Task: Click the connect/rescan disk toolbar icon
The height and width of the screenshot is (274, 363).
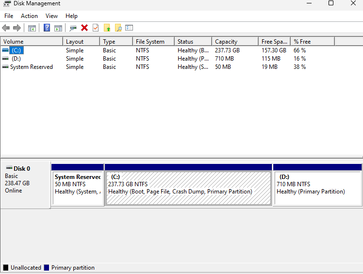Action: (73, 28)
